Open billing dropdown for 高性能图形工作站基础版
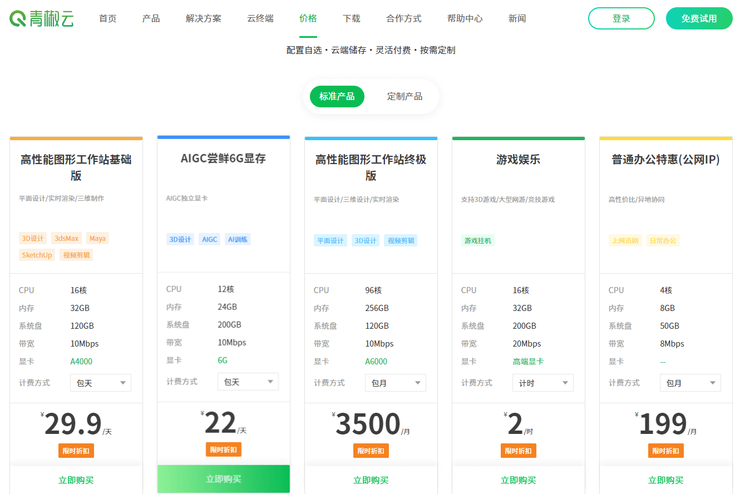Viewport: 735px width, 494px height. coord(101,383)
